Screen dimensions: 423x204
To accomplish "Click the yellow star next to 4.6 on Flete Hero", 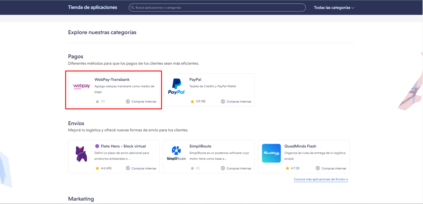I will (97, 168).
